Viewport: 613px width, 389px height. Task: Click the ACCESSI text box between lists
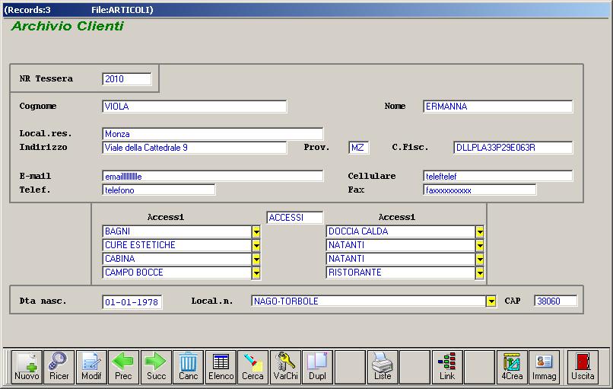click(295, 218)
